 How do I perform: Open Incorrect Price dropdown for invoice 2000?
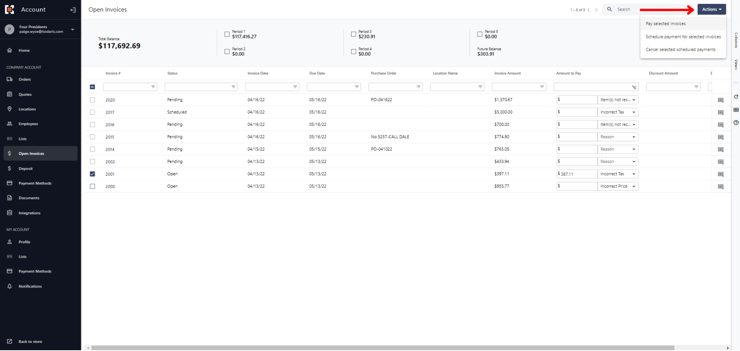coord(618,187)
